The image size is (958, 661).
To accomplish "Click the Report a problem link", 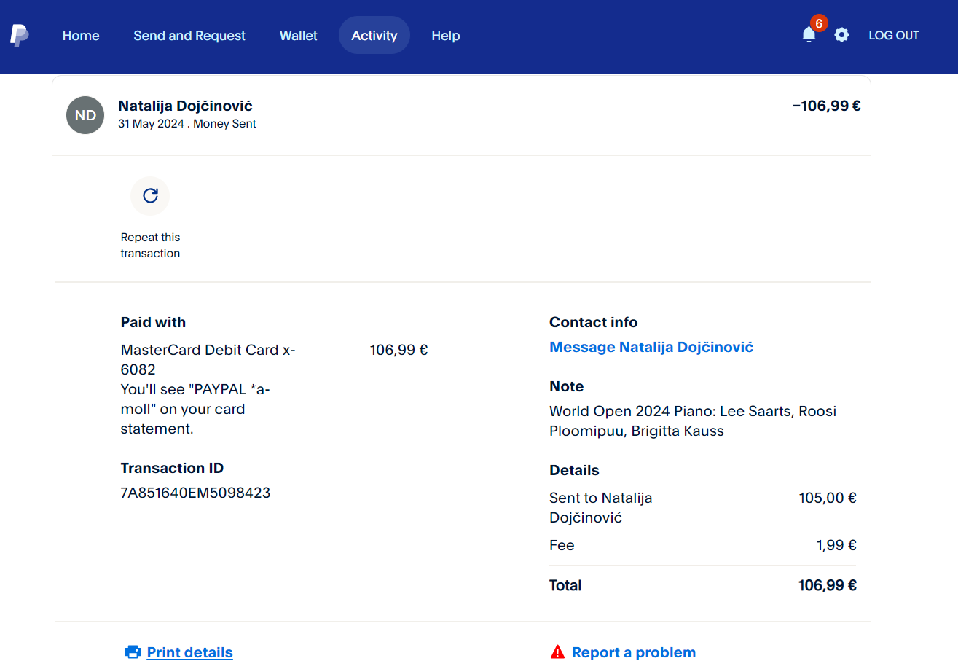I will [x=634, y=652].
